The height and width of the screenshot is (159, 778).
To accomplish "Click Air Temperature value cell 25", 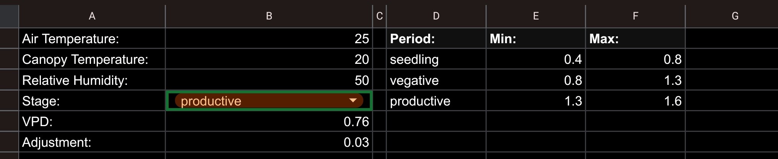I will (x=269, y=39).
